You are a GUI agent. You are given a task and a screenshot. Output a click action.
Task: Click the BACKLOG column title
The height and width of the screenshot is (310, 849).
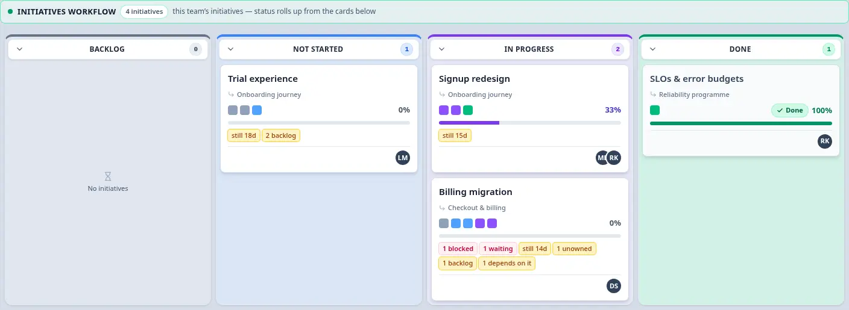107,49
